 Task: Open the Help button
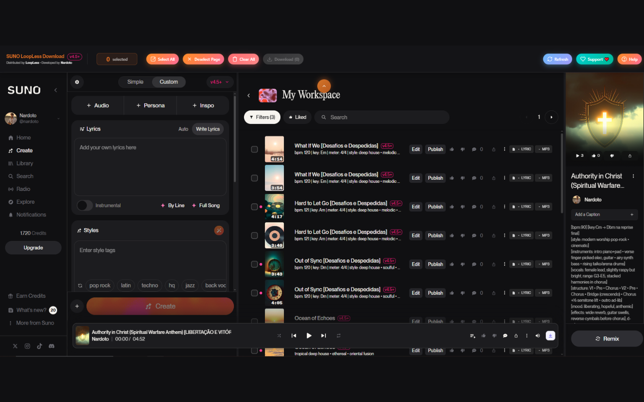[629, 59]
